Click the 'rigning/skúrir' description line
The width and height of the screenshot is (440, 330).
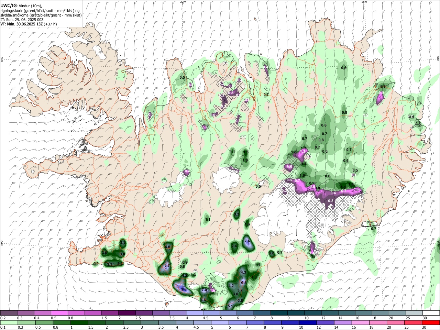(x=40, y=11)
